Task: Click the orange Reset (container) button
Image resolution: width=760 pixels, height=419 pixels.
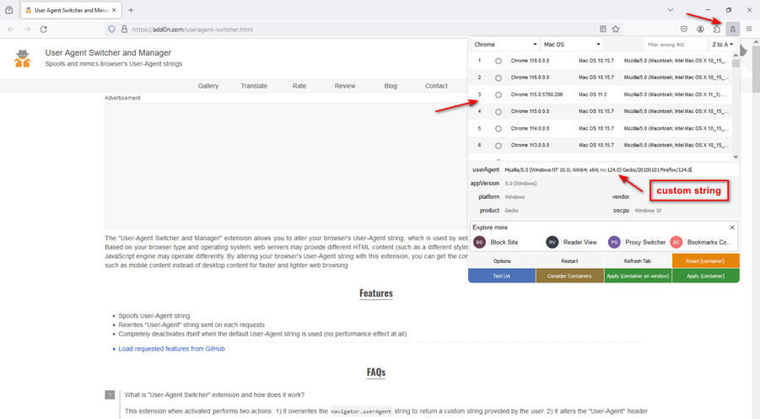Action: tap(705, 261)
